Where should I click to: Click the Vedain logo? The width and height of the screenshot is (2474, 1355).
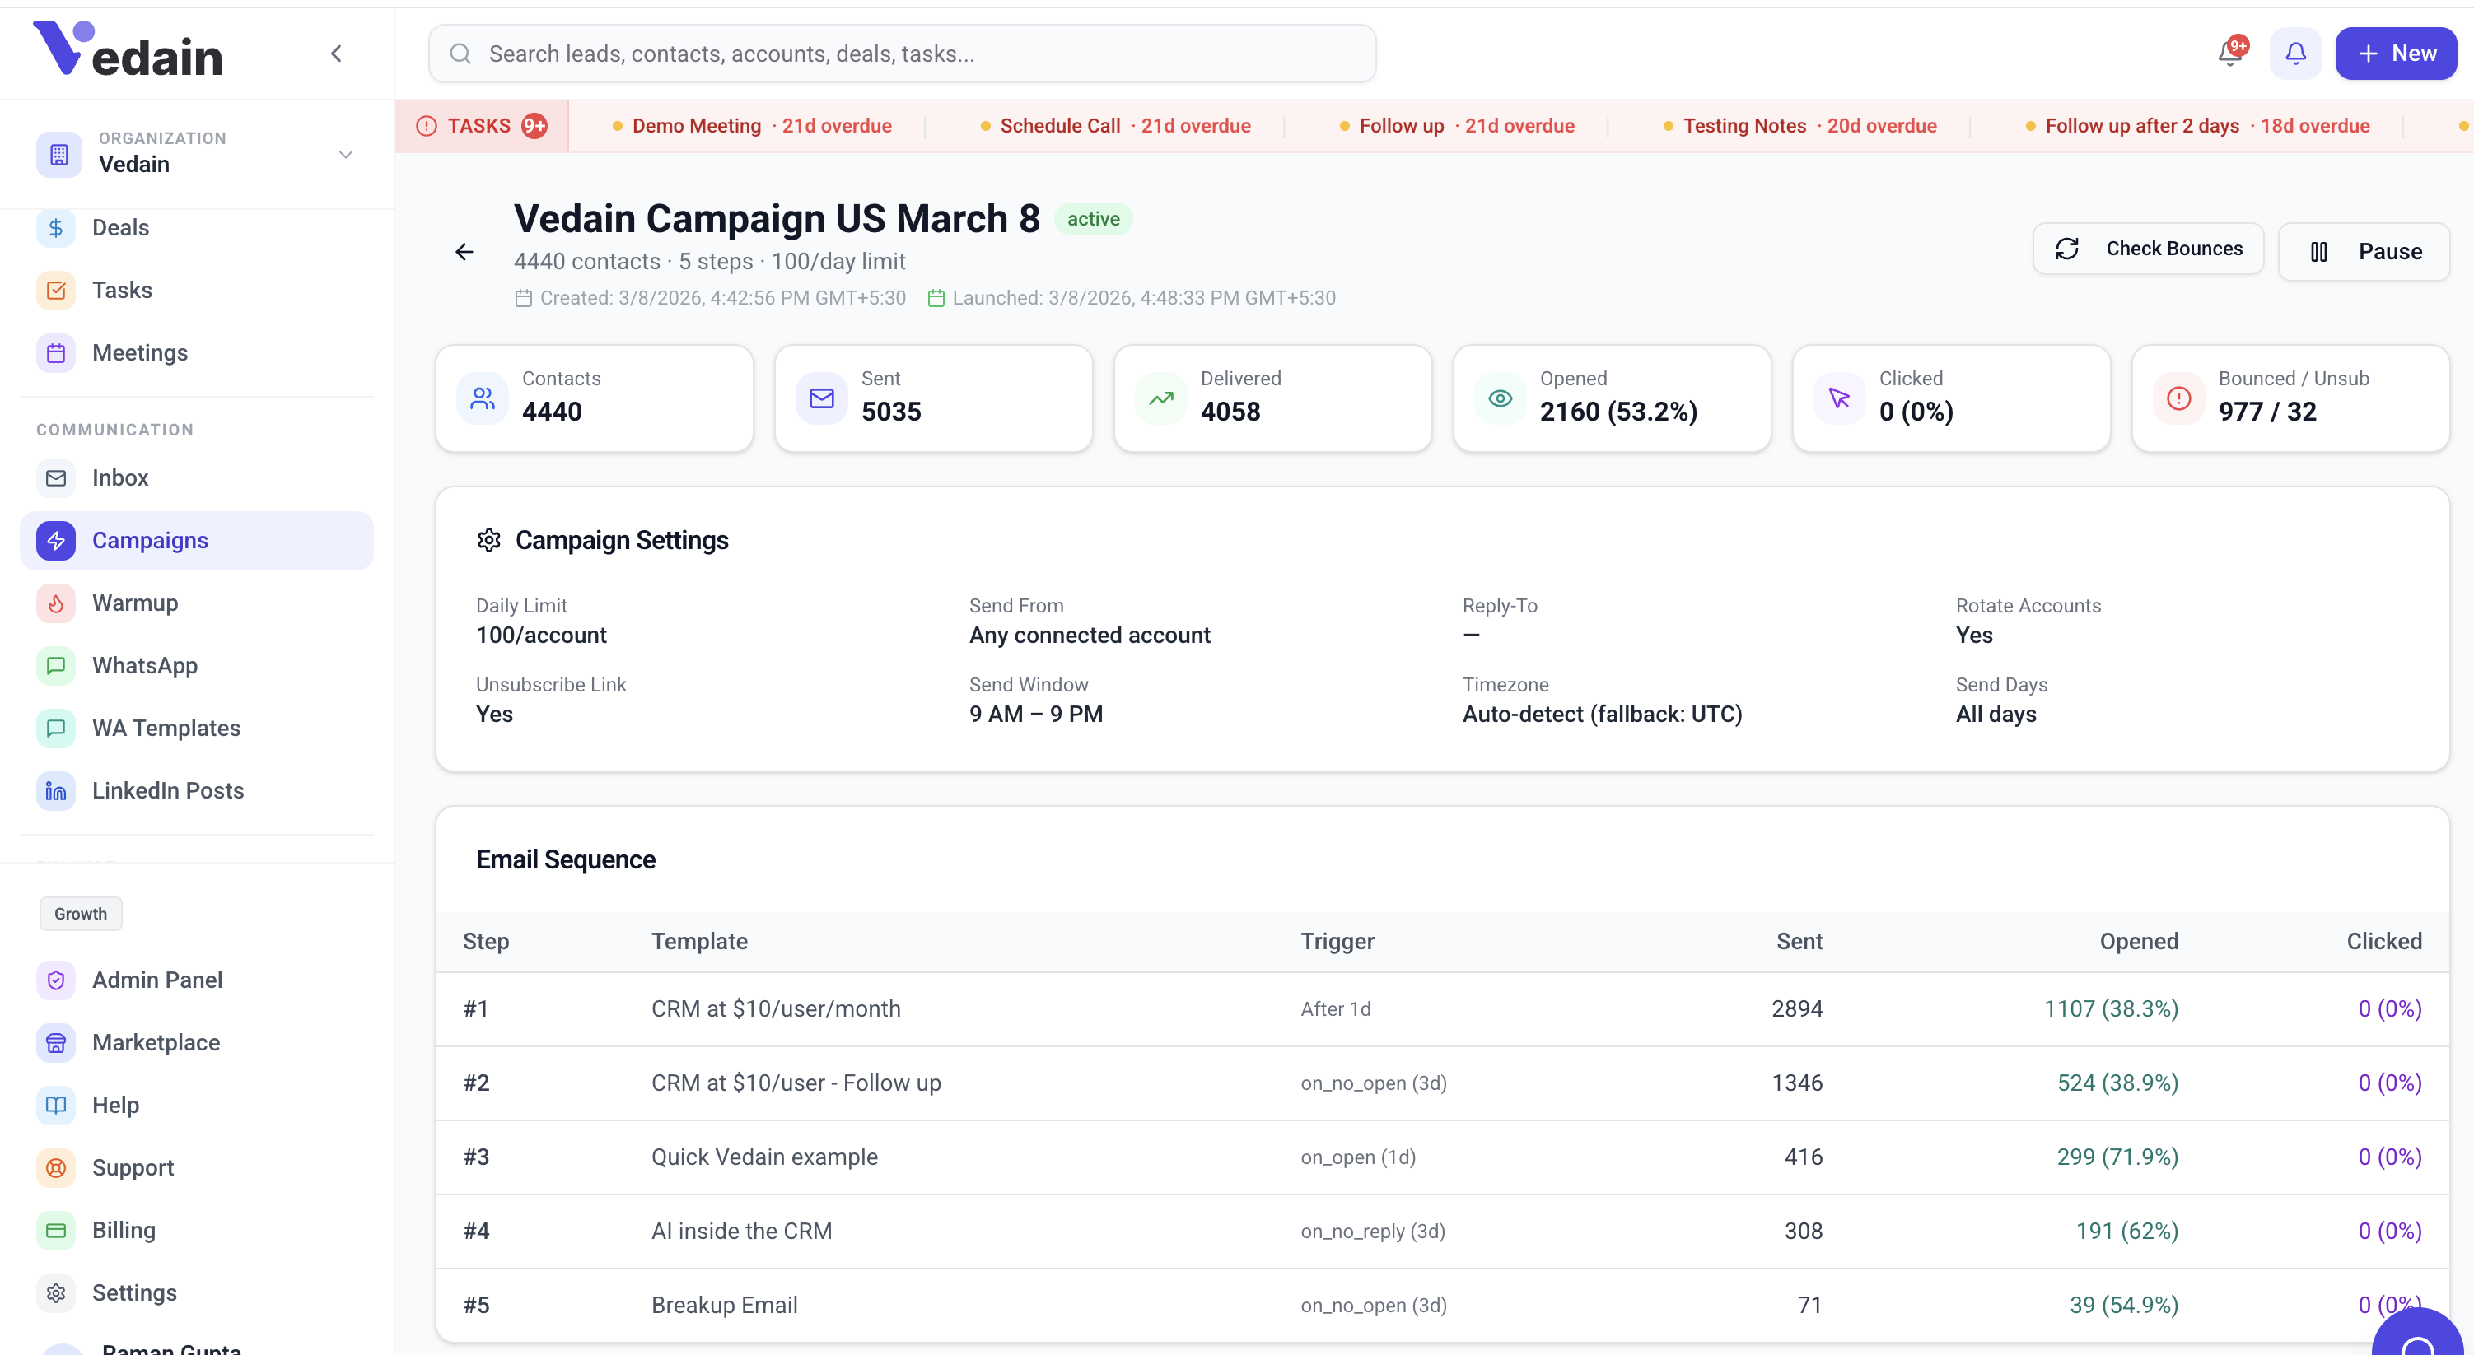(x=128, y=50)
